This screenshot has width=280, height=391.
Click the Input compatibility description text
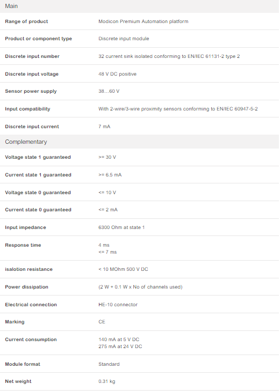pos(178,109)
